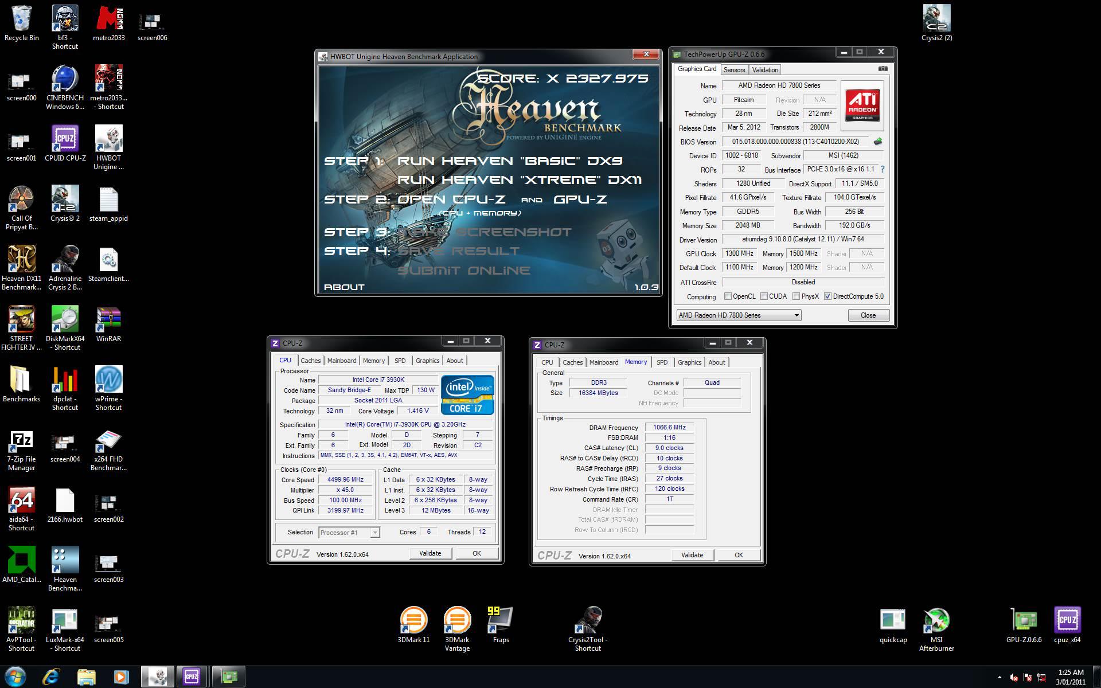Click Validate in right CPU-Z memory window
Screen dimensions: 1101x688
[692, 555]
